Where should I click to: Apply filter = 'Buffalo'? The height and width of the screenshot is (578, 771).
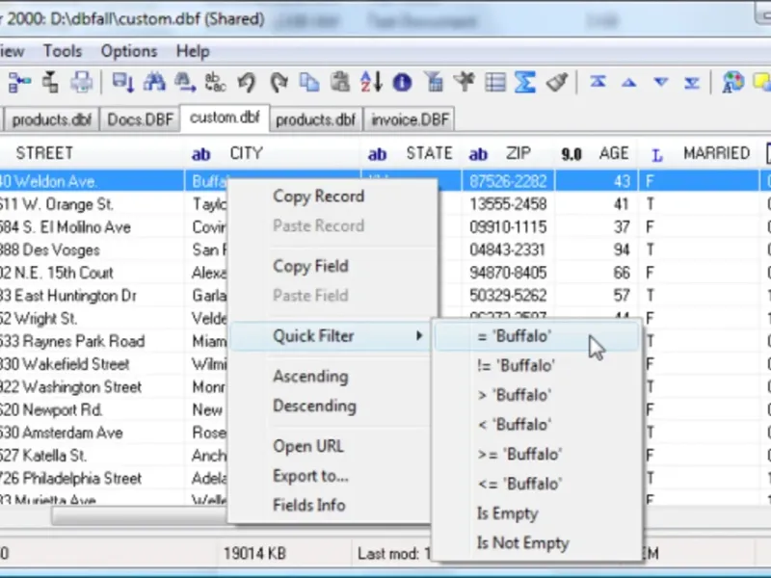coord(537,336)
